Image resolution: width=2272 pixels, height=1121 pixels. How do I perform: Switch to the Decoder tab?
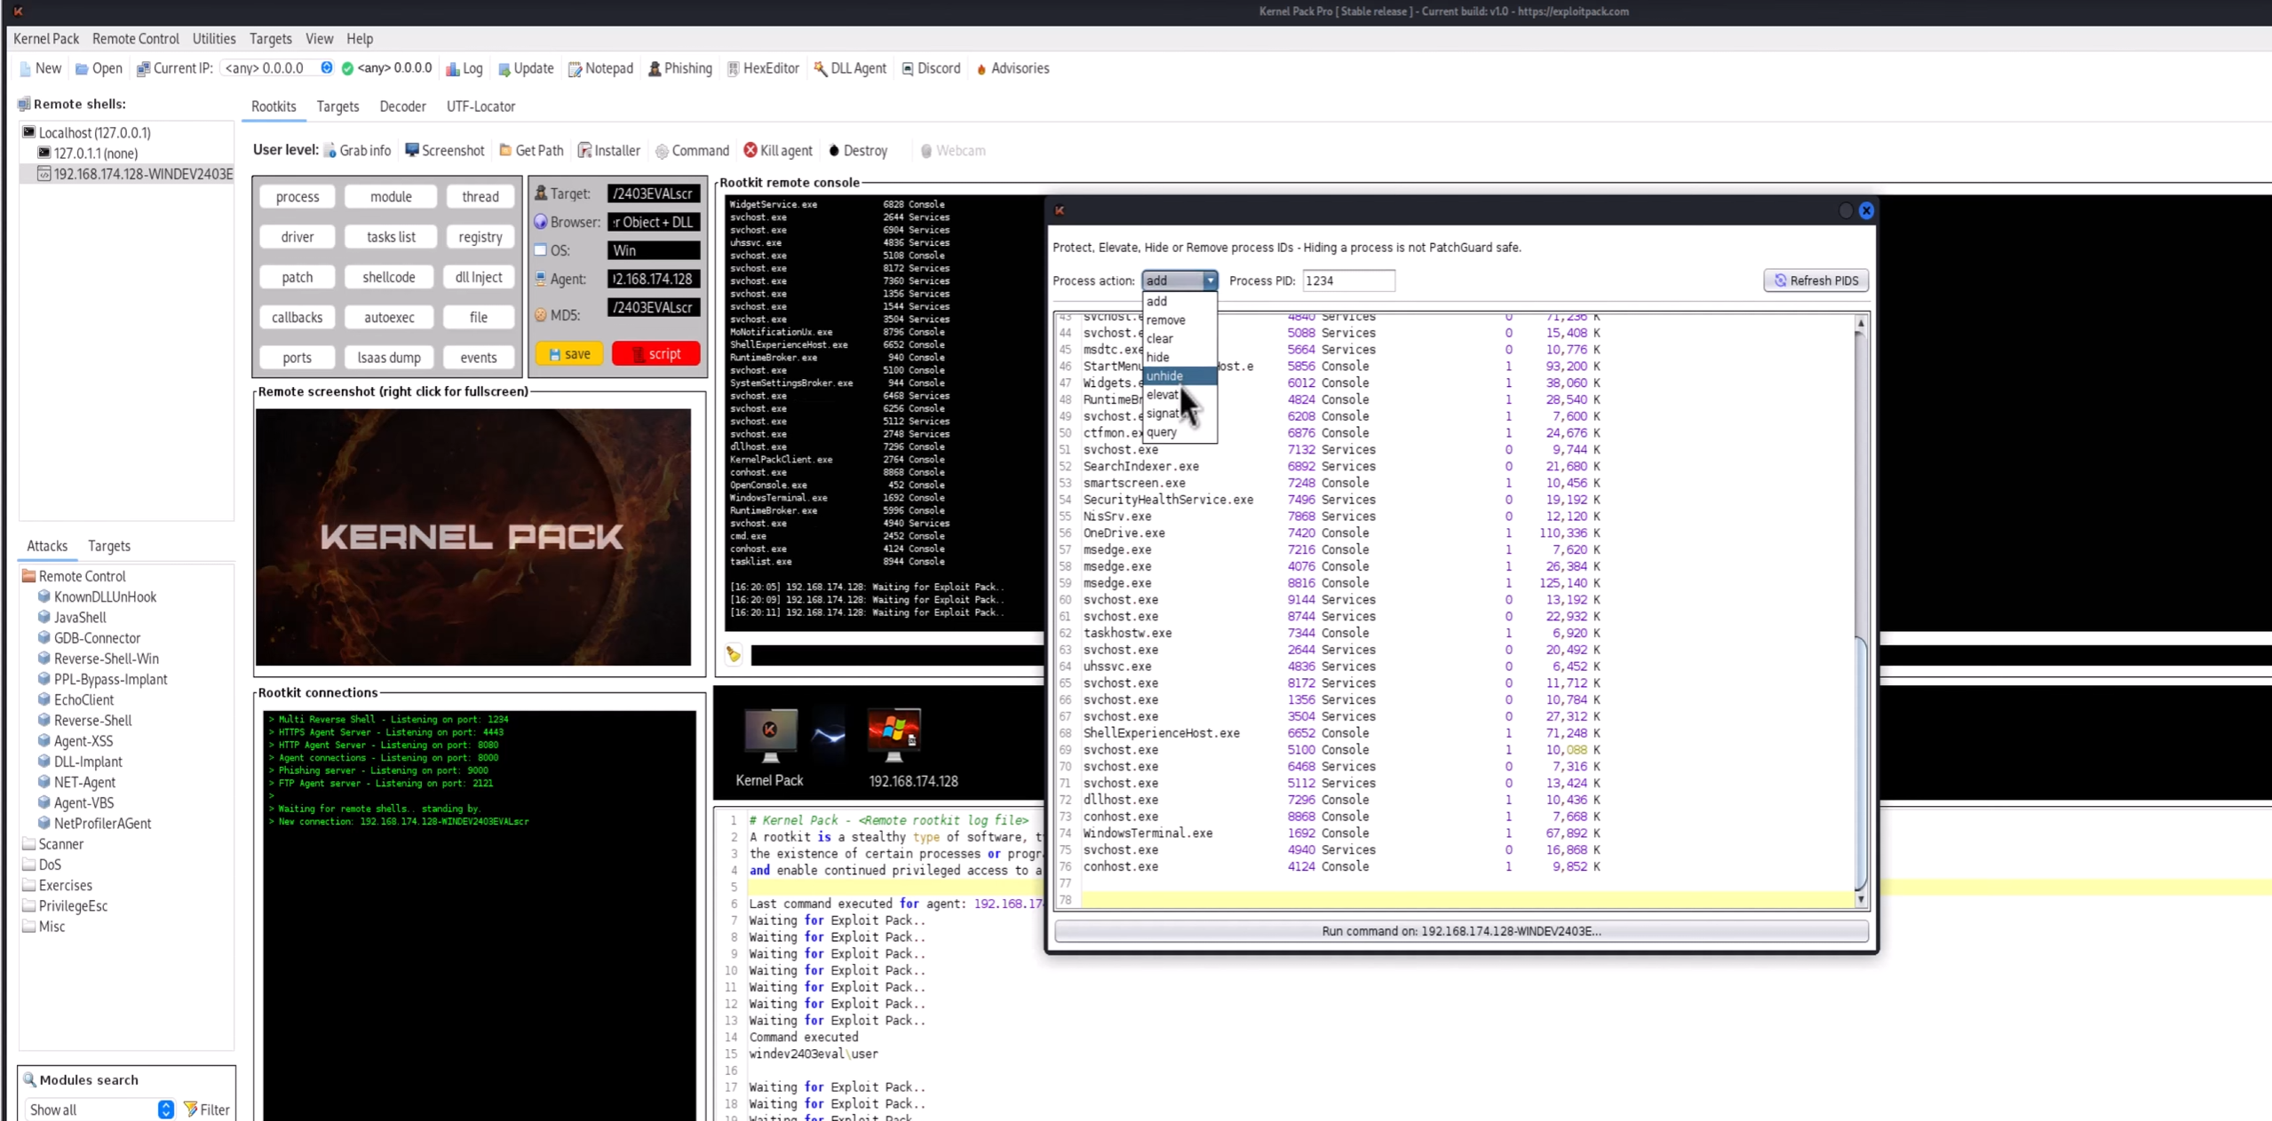tap(402, 107)
